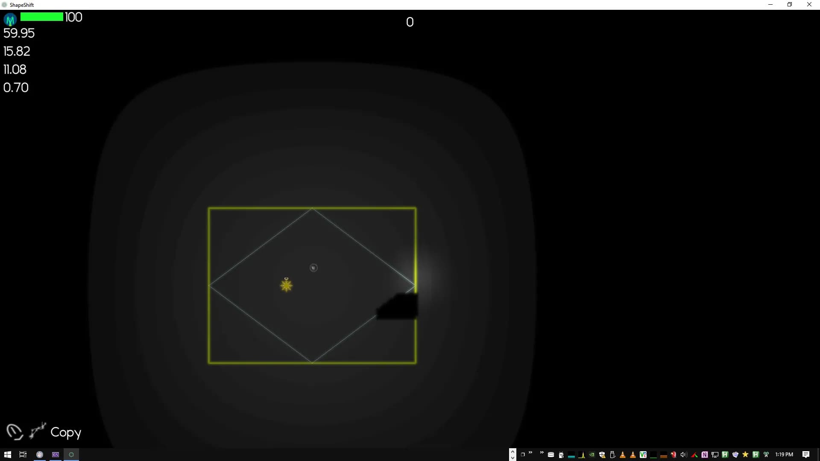Open the Windows Start menu
This screenshot has width=820, height=461.
[7, 455]
